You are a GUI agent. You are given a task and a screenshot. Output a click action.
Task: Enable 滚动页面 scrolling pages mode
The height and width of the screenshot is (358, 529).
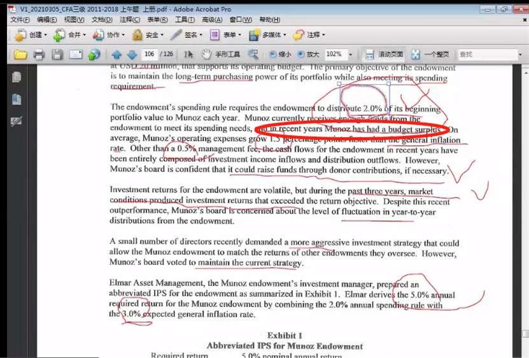pos(384,54)
